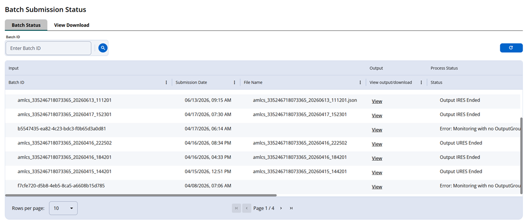Select batch ID amlcs_335246718073365_20260416_184201
The width and height of the screenshot is (524, 223).
pyautogui.click(x=64, y=157)
